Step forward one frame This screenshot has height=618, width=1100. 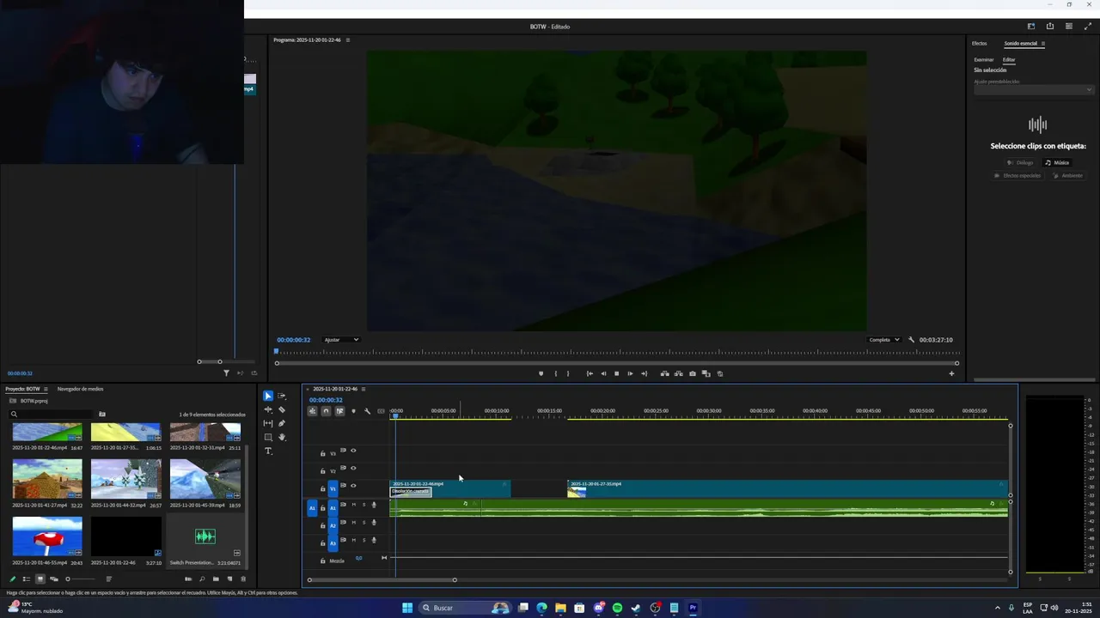click(630, 373)
